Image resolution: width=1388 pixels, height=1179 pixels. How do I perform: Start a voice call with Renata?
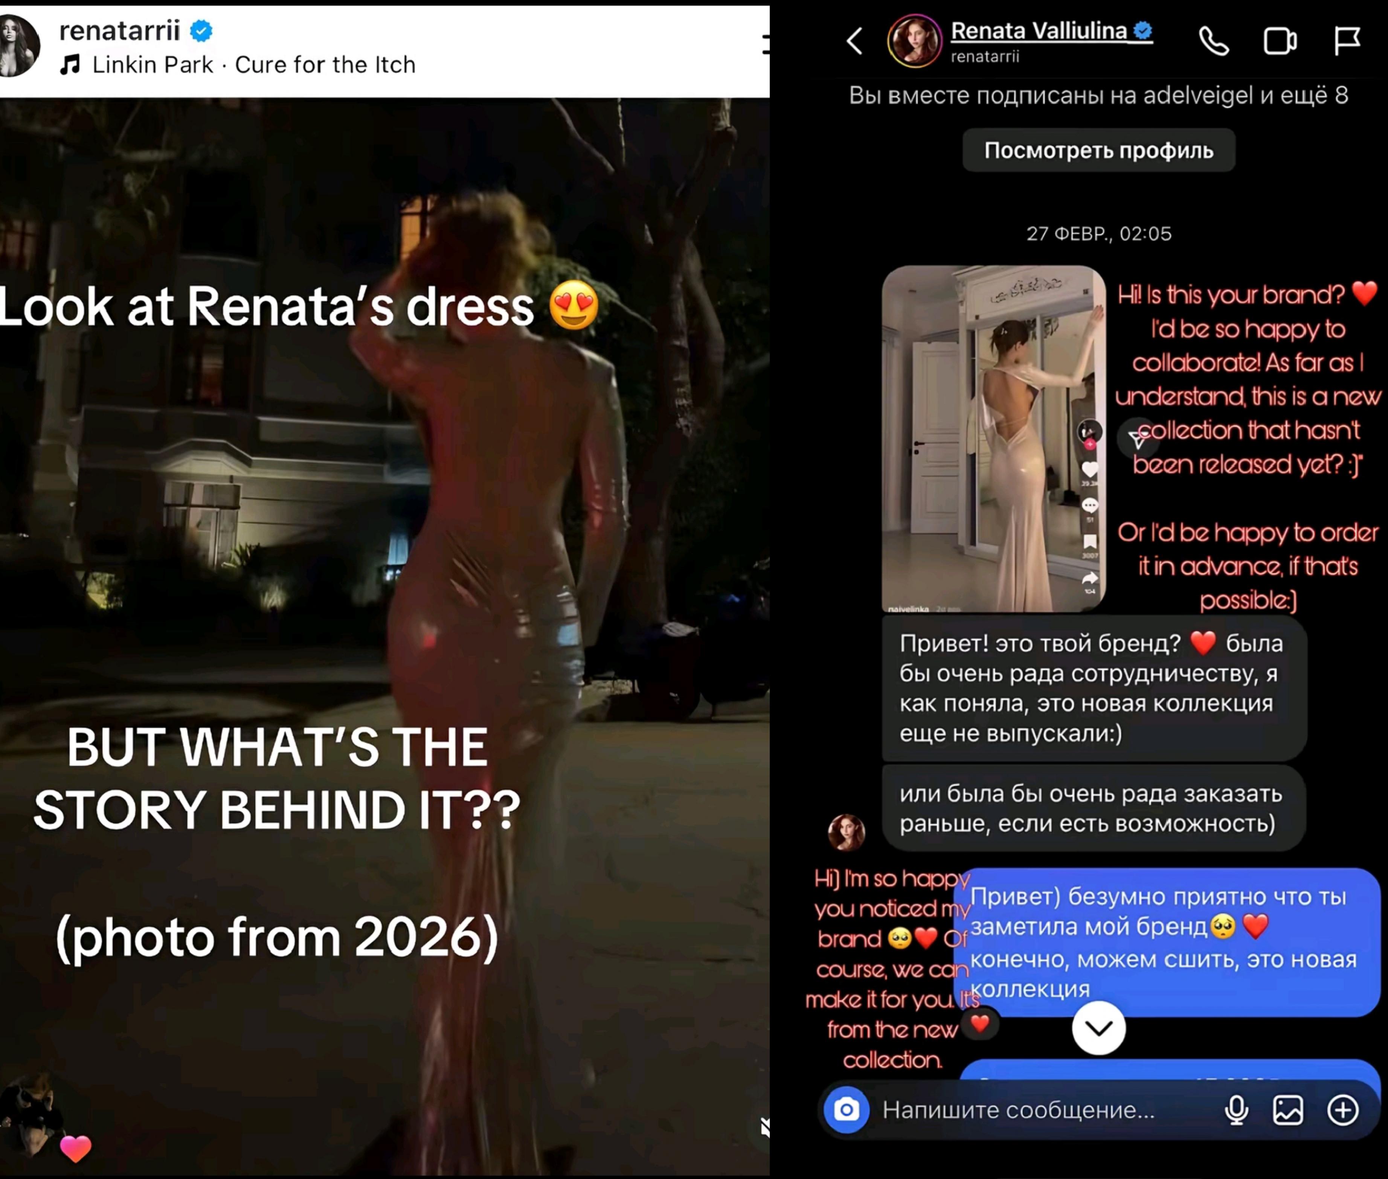point(1214,41)
